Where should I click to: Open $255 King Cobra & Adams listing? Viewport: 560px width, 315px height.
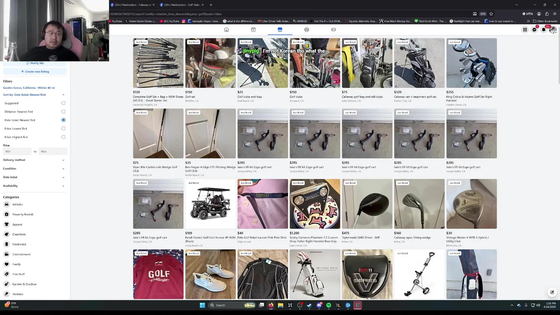click(x=472, y=72)
